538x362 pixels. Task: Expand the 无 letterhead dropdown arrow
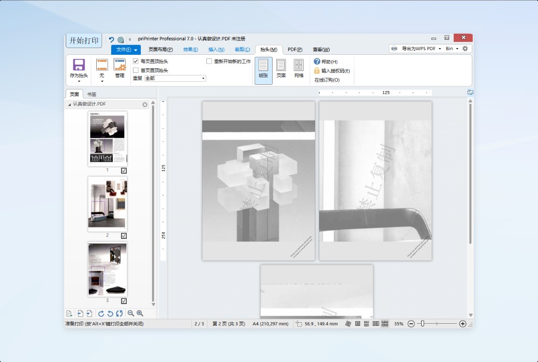[102, 81]
